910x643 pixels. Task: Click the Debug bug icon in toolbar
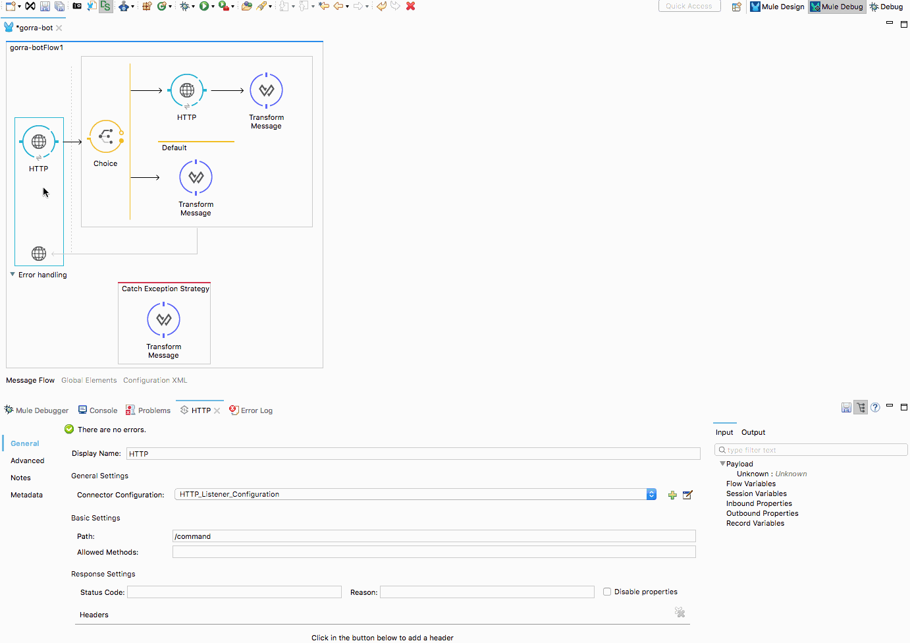coord(184,6)
